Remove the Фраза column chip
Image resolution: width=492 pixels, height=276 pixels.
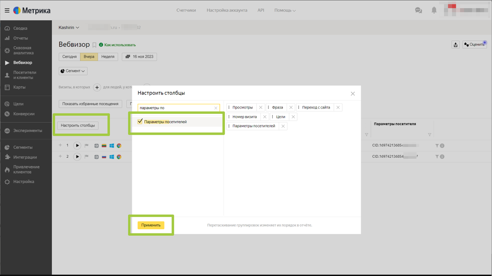pyautogui.click(x=291, y=107)
